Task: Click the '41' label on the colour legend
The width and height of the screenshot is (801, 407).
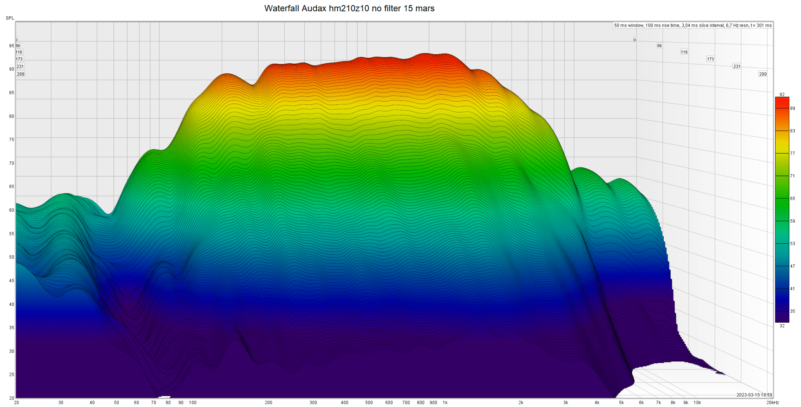Action: (x=792, y=289)
